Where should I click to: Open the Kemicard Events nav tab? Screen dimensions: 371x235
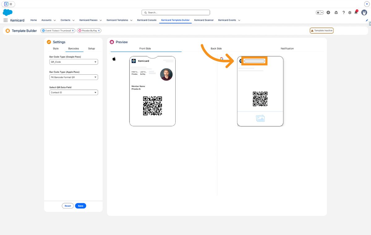pos(227,20)
